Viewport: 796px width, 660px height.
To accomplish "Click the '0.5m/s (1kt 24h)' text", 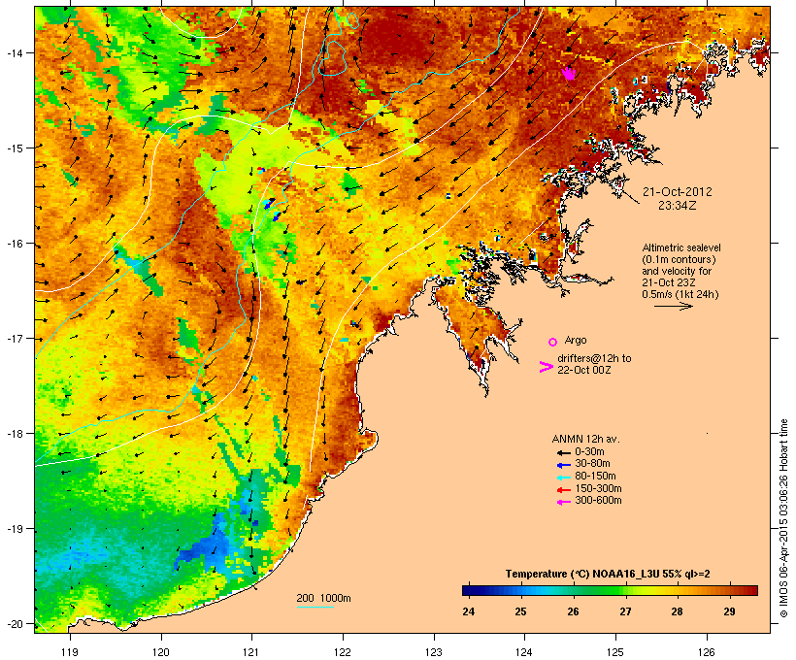I will [x=680, y=294].
